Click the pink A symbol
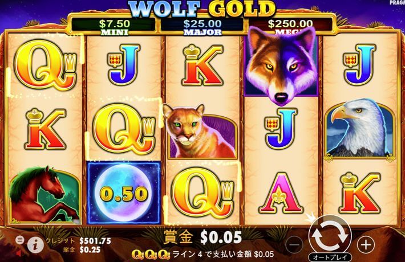This screenshot has height=262, width=405. (x=281, y=193)
